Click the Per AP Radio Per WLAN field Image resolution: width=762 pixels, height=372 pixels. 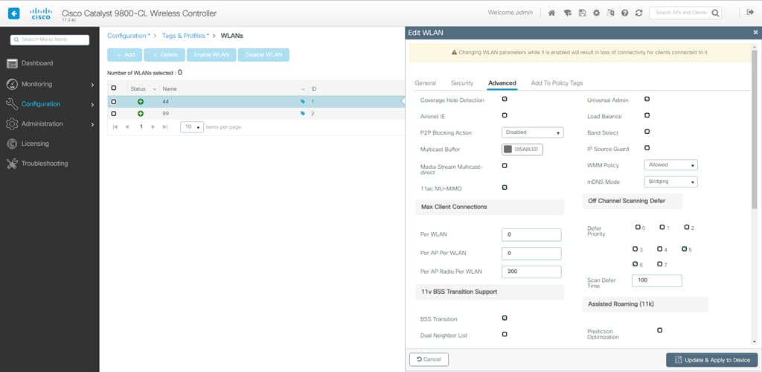point(531,272)
